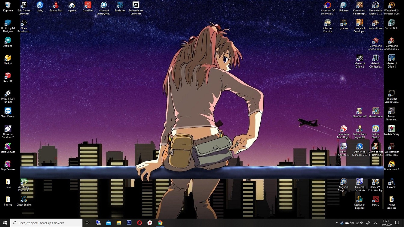The width and height of the screenshot is (404, 227).
Task: Click the League of Legends icon
Action: pyautogui.click(x=360, y=203)
